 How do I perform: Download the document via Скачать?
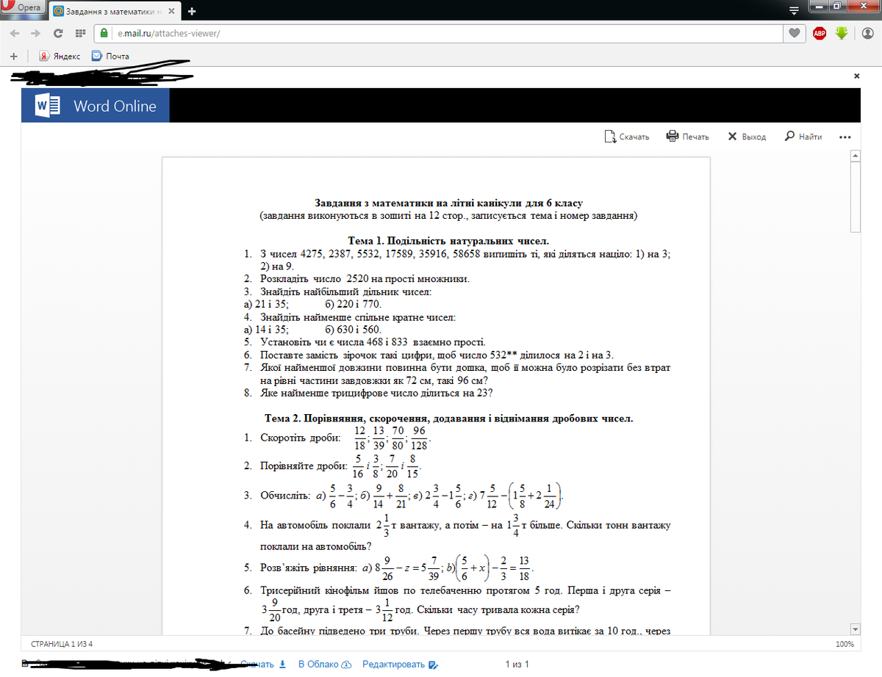click(x=627, y=137)
